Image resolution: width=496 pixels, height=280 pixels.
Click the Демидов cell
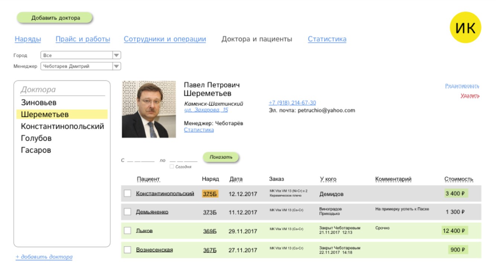(x=331, y=194)
